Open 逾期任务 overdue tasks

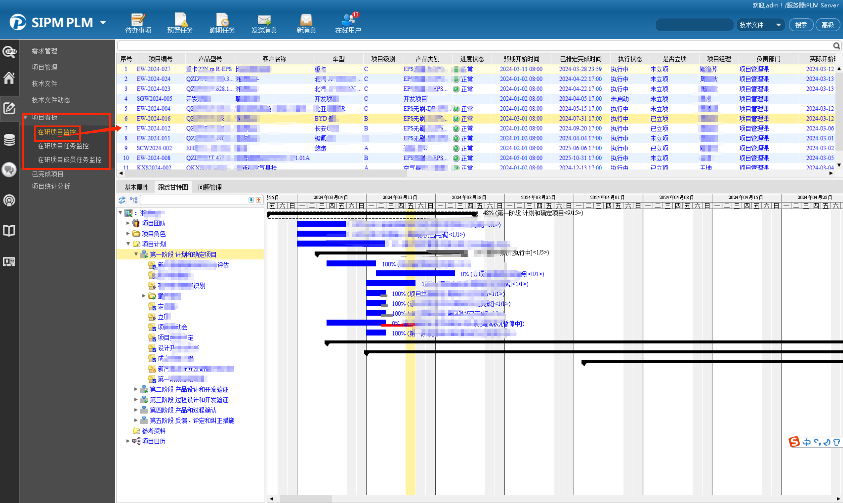pyautogui.click(x=222, y=20)
